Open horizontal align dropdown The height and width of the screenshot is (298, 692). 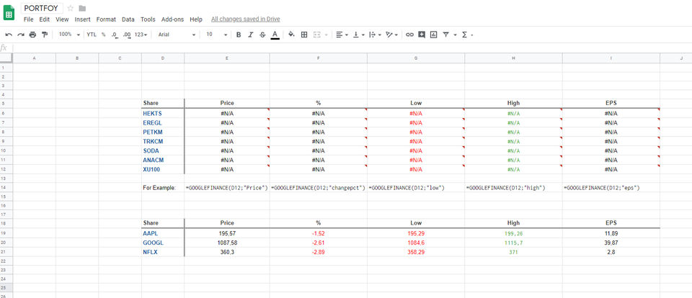pos(342,35)
